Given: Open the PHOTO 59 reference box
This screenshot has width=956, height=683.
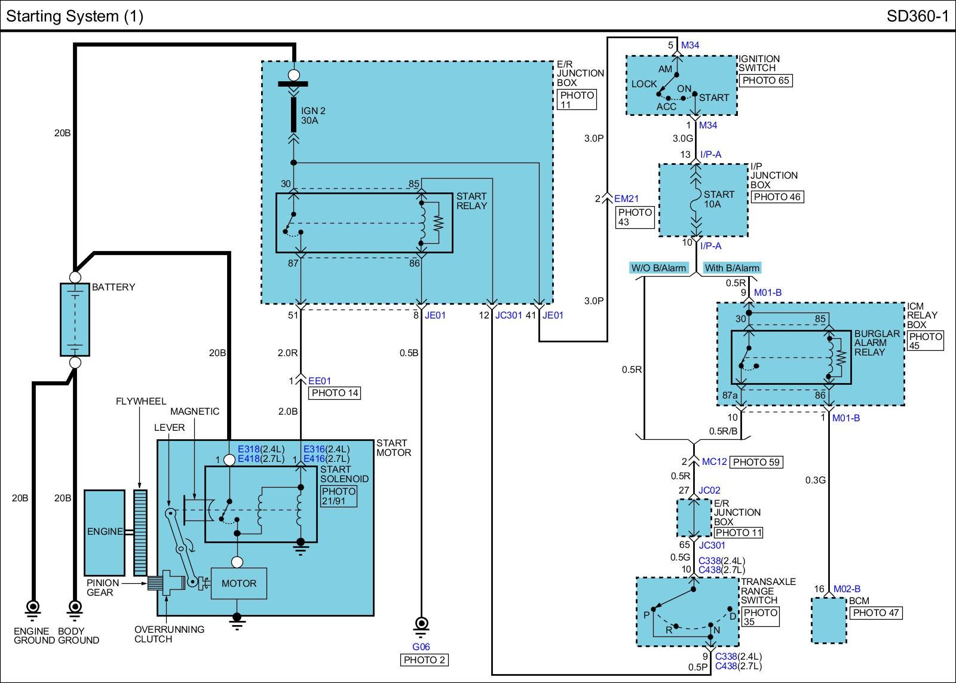Looking at the screenshot, I should pyautogui.click(x=756, y=462).
